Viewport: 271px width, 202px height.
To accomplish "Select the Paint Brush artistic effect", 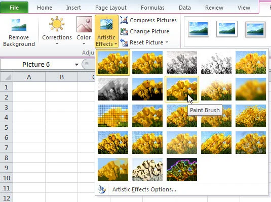I will (x=182, y=89).
